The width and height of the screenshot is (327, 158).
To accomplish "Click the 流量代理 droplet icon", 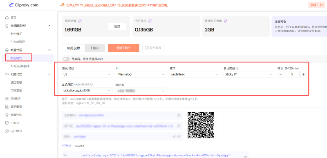I will coord(7,50).
